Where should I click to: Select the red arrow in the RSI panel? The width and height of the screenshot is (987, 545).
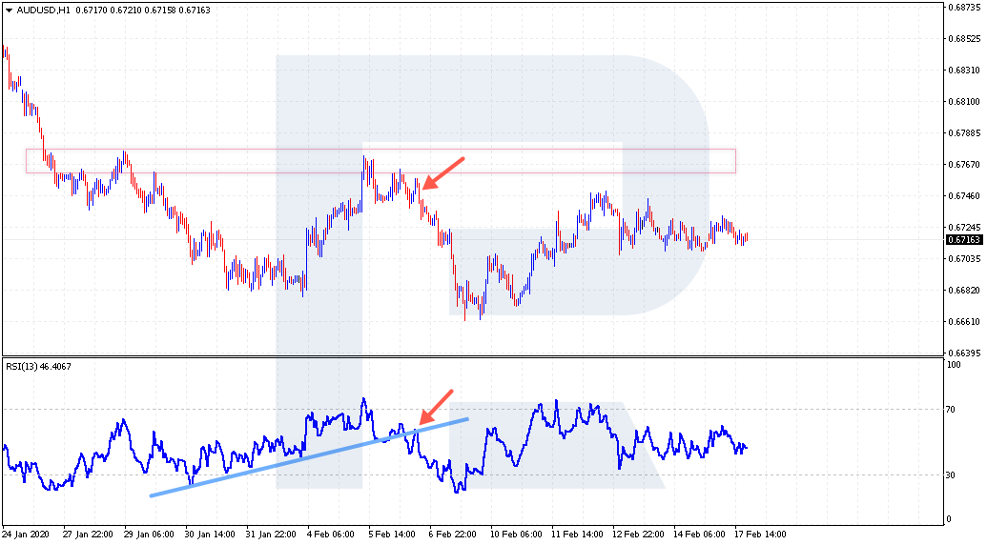[436, 407]
